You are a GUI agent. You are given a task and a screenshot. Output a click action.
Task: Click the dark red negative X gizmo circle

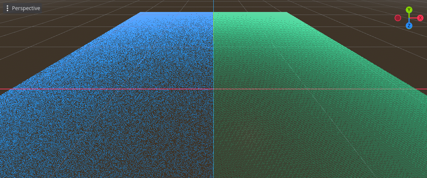[398, 18]
